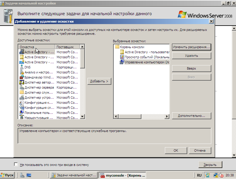Select the Маршрутизация snap-in icon
The height and width of the screenshot is (179, 236).
coord(22,117)
